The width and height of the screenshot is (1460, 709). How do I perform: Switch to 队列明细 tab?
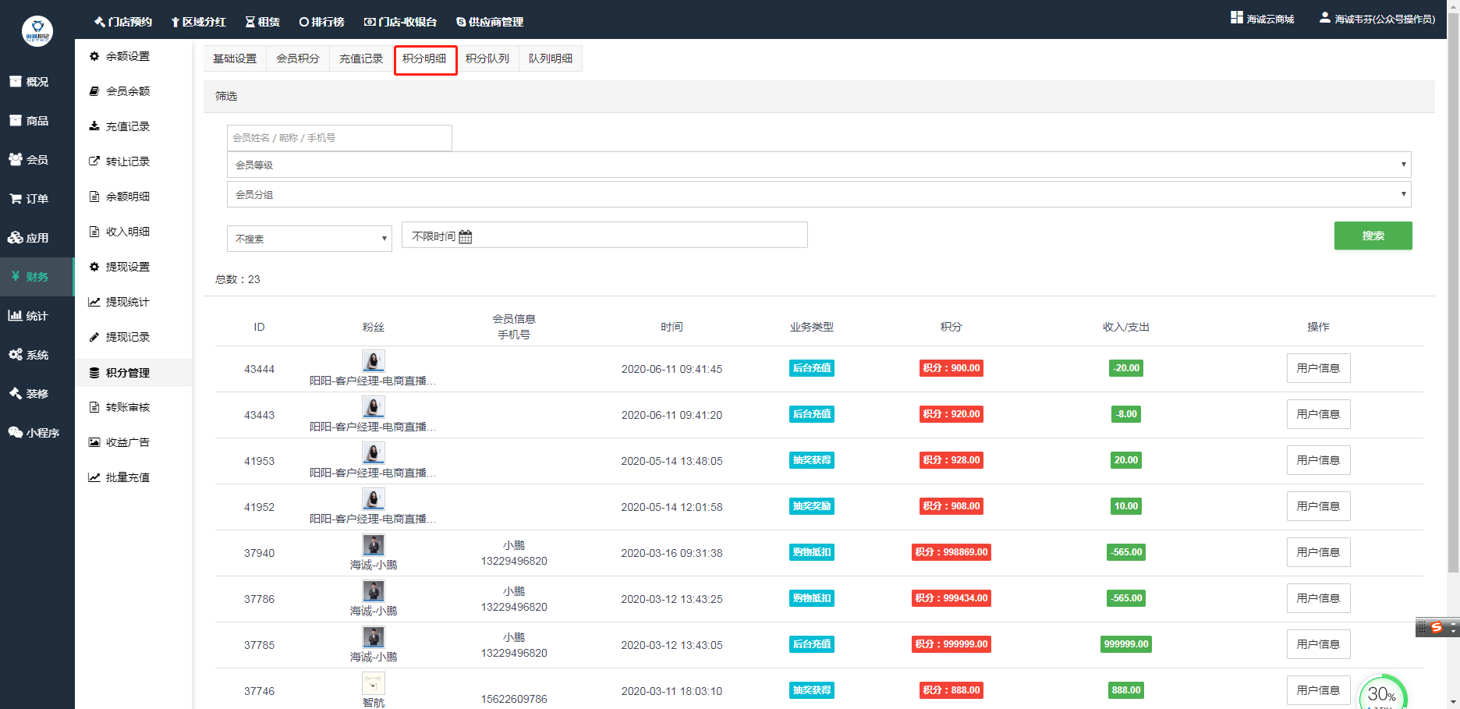click(x=551, y=58)
